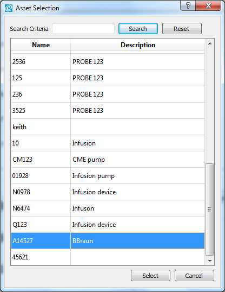
Task: Focus the Search Criteria text field
Action: pyautogui.click(x=83, y=28)
